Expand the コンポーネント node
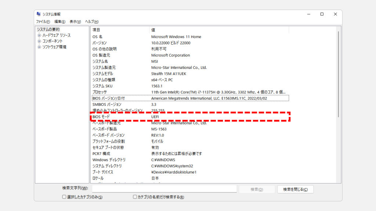376x211 pixels. click(39, 41)
